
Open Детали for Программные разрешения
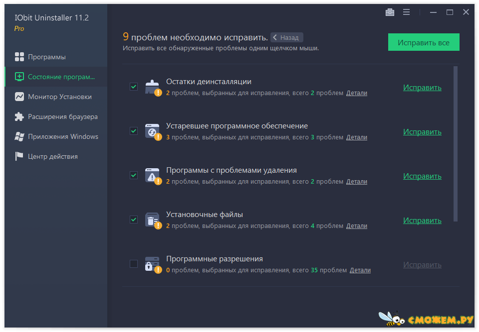pyautogui.click(x=360, y=270)
